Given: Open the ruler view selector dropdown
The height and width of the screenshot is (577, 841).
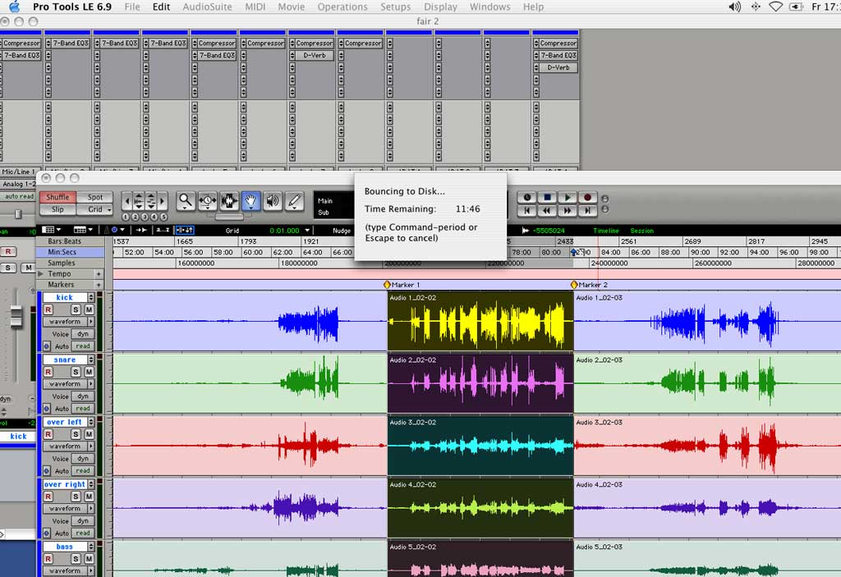Looking at the screenshot, I should pyautogui.click(x=83, y=230).
